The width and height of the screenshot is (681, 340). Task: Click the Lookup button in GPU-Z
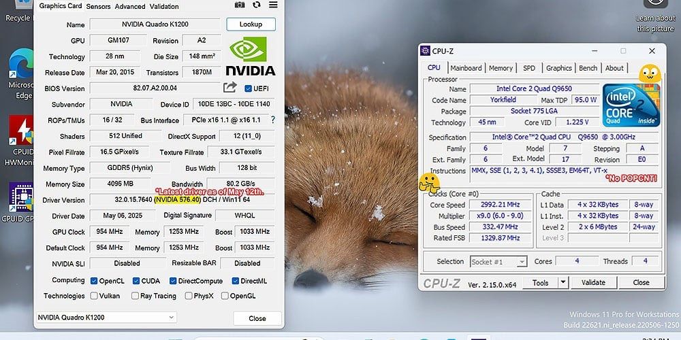(251, 24)
